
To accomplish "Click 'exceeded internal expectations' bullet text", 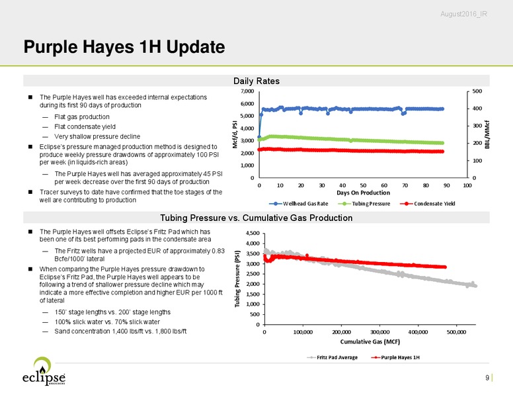I will coord(123,101).
